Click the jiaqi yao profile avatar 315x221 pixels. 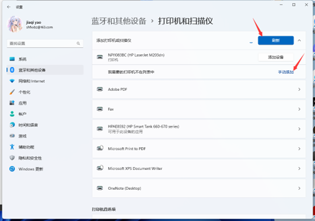pos(14,24)
